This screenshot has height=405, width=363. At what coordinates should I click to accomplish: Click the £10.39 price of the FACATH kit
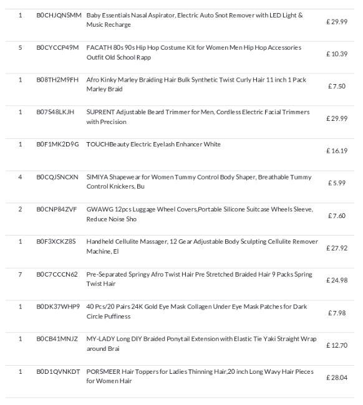point(337,54)
